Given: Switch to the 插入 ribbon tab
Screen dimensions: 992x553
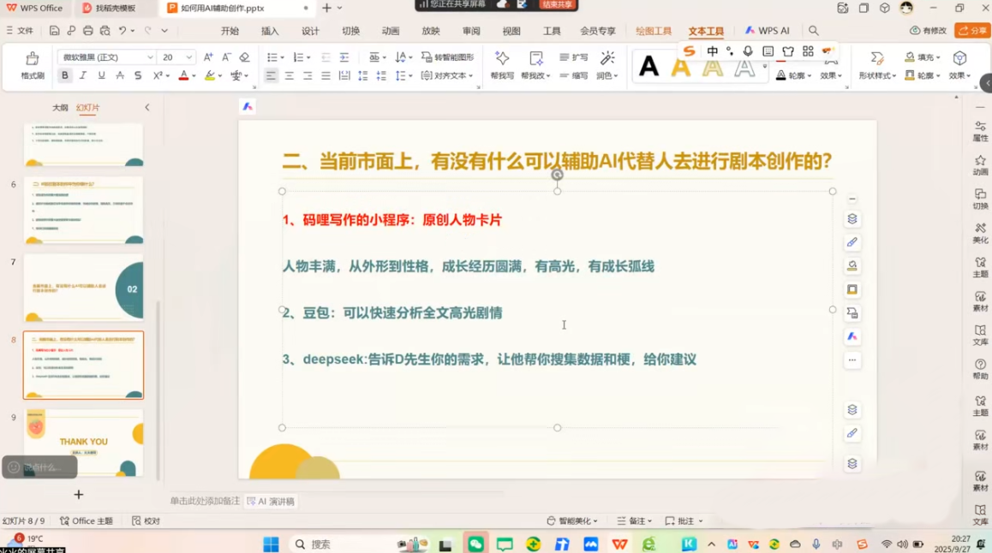Looking at the screenshot, I should click(270, 31).
